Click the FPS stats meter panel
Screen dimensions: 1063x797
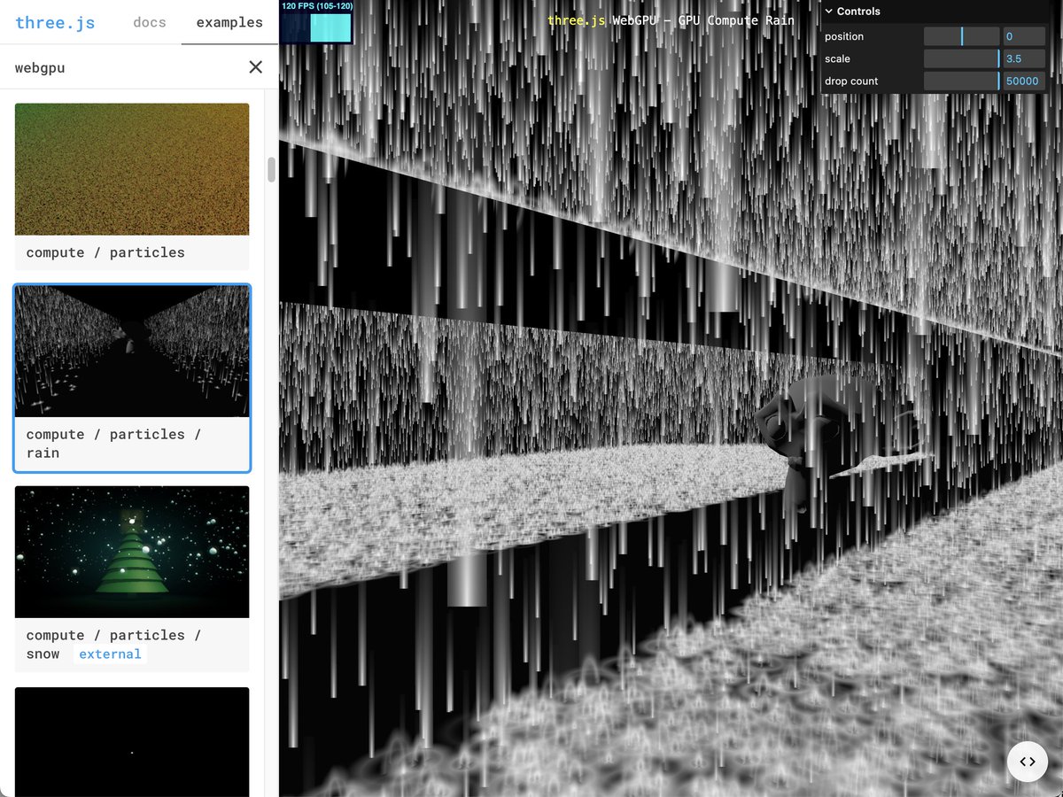click(316, 22)
